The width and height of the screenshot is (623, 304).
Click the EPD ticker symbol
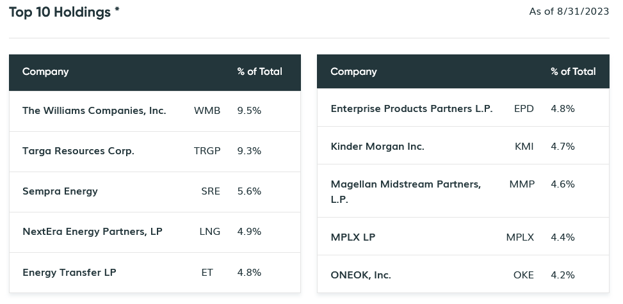(x=524, y=109)
